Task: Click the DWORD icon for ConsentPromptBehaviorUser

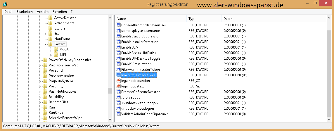Action: [118, 25]
